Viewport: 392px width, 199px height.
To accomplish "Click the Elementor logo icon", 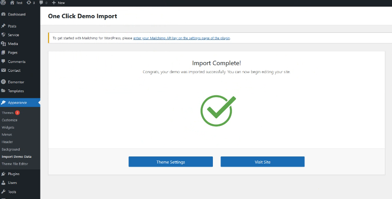I will pos(3,82).
